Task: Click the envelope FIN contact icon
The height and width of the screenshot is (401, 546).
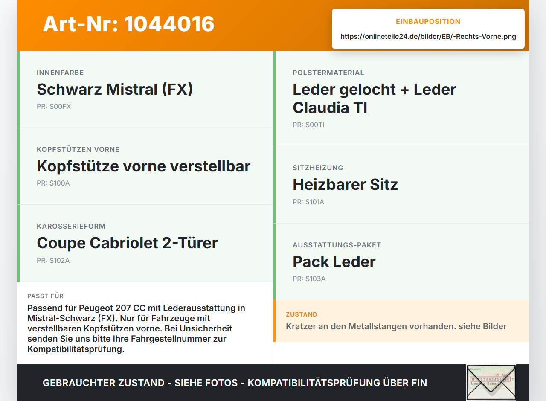Action: pos(491,382)
